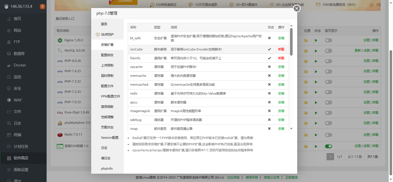This screenshot has width=393, height=182.
Task: Click the orange notification badge 0
Action: [x=42, y=6]
